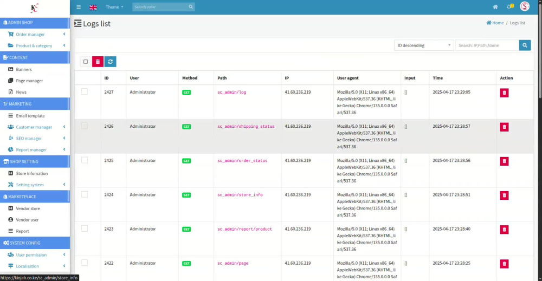Click the SYSTEM CONFIG section header
Viewport: 542px width, 281px height.
point(35,243)
